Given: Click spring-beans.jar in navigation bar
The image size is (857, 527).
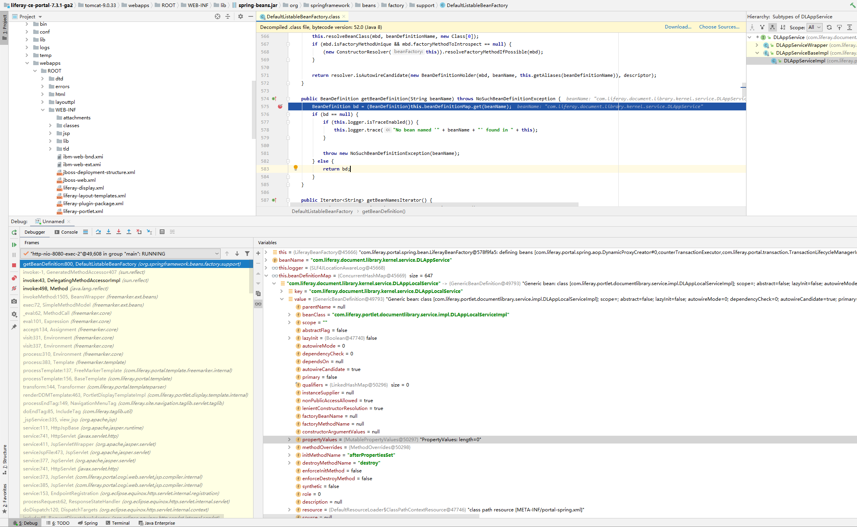Looking at the screenshot, I should (255, 5).
